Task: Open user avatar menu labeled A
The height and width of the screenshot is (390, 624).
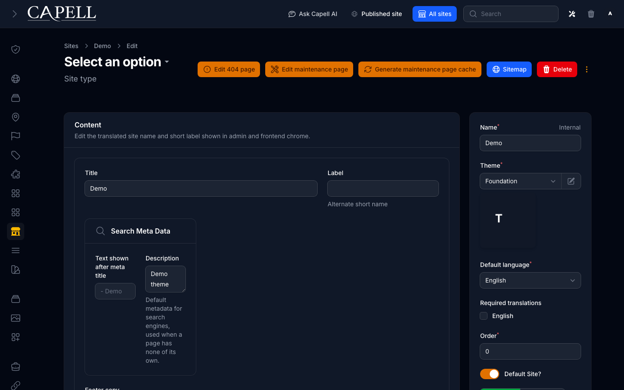Action: (x=610, y=14)
